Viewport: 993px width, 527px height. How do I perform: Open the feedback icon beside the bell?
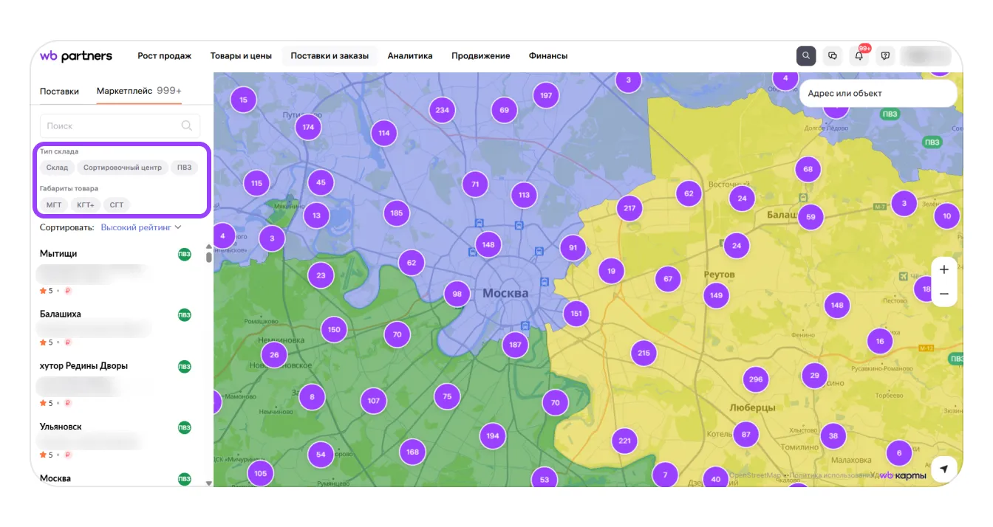click(885, 55)
